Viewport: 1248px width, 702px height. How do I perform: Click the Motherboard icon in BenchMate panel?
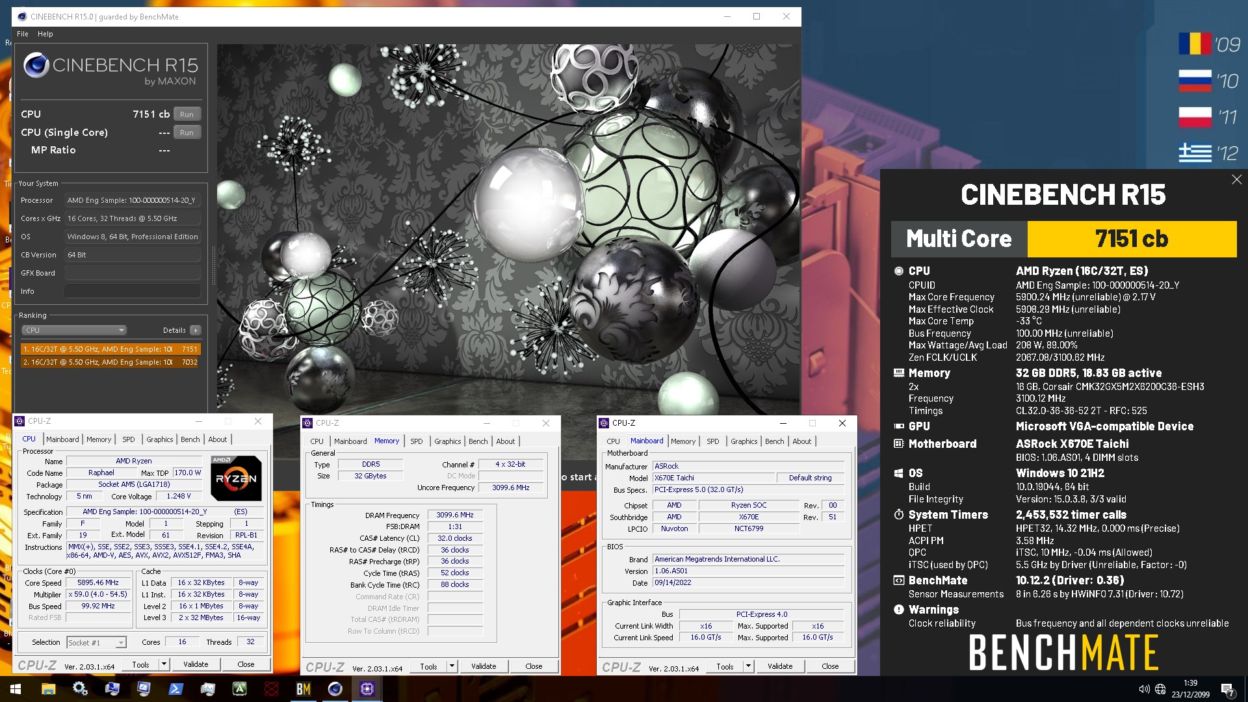pyautogui.click(x=898, y=444)
